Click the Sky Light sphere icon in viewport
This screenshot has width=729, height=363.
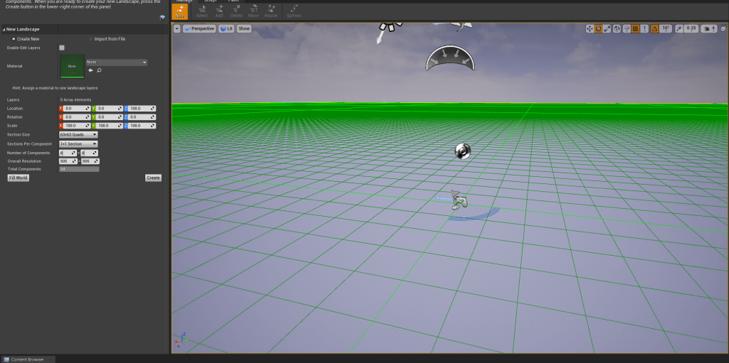463,151
